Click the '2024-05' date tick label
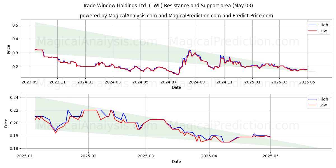336x168 pixels. [141, 82]
